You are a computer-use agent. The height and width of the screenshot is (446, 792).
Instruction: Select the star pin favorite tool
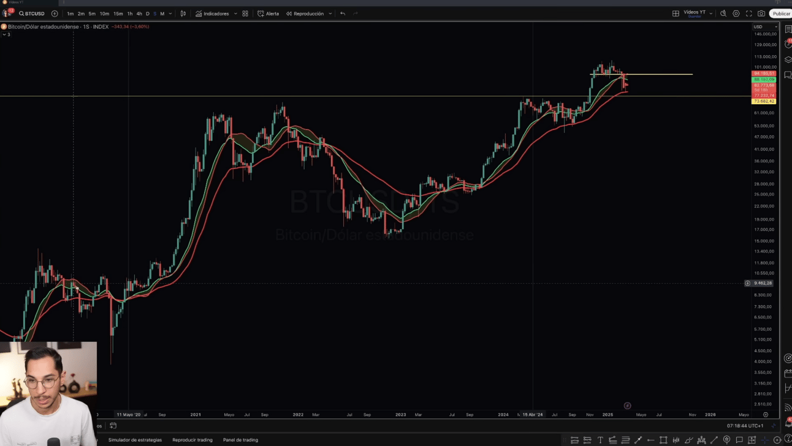click(727, 440)
